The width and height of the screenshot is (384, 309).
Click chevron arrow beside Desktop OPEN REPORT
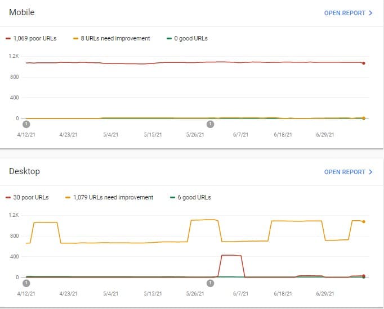click(x=370, y=172)
